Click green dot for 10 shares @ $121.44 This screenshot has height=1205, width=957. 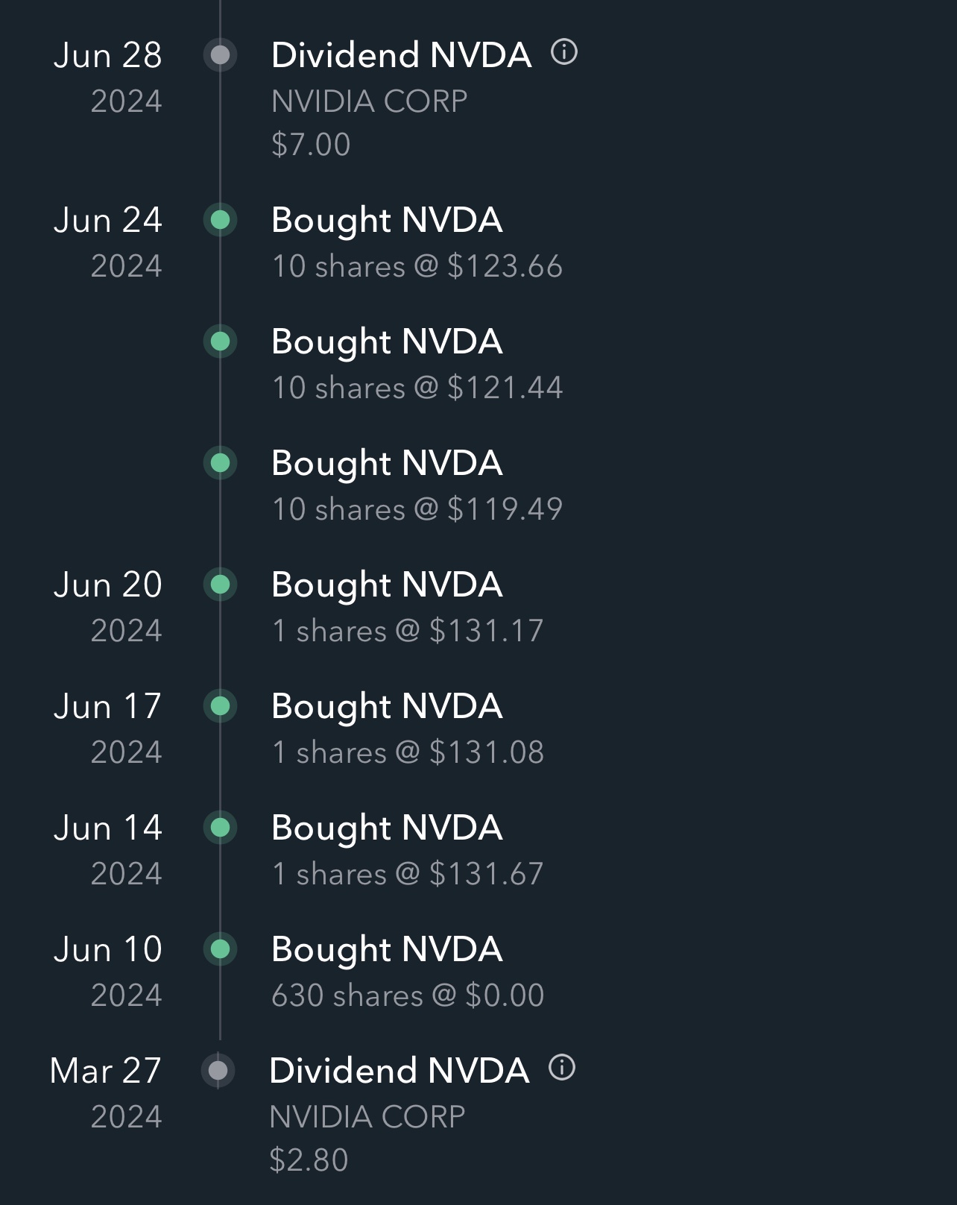(220, 342)
